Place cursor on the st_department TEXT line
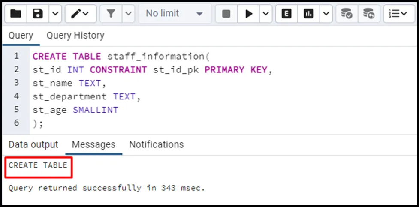This screenshot has height=207, width=419. [87, 96]
